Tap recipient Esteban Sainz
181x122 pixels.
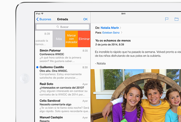tap(111, 33)
